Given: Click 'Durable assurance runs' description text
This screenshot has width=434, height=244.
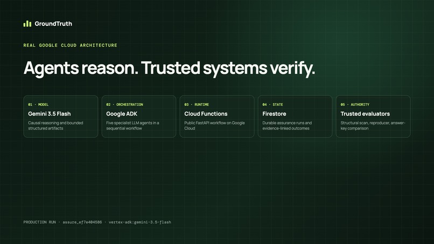Looking at the screenshot, I should tap(287, 126).
